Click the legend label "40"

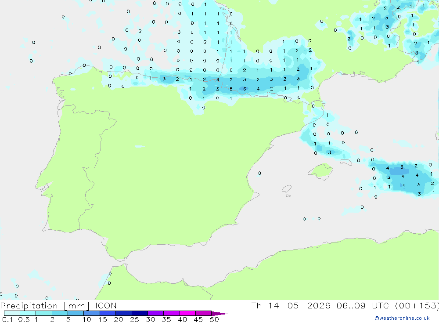183,319
